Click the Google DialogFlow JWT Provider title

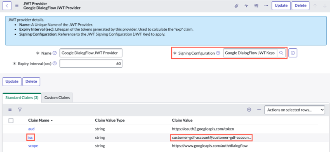[52, 8]
